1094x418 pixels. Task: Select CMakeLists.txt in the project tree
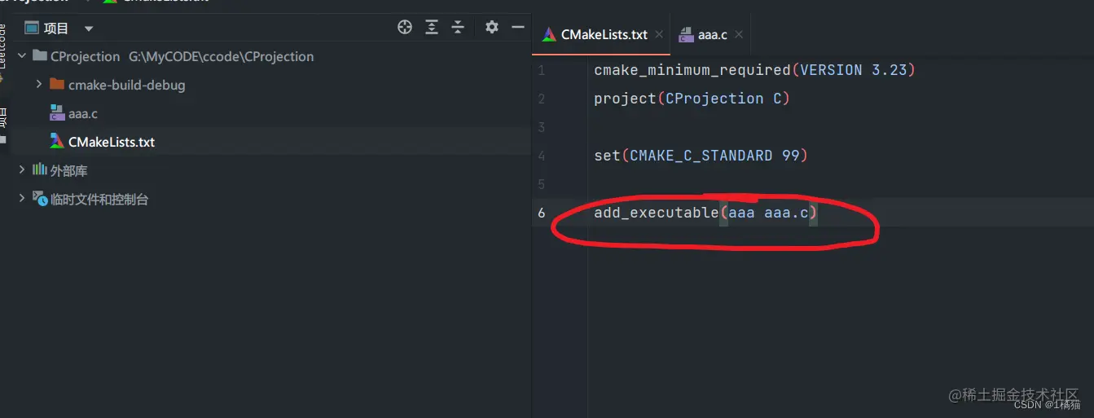coord(112,142)
